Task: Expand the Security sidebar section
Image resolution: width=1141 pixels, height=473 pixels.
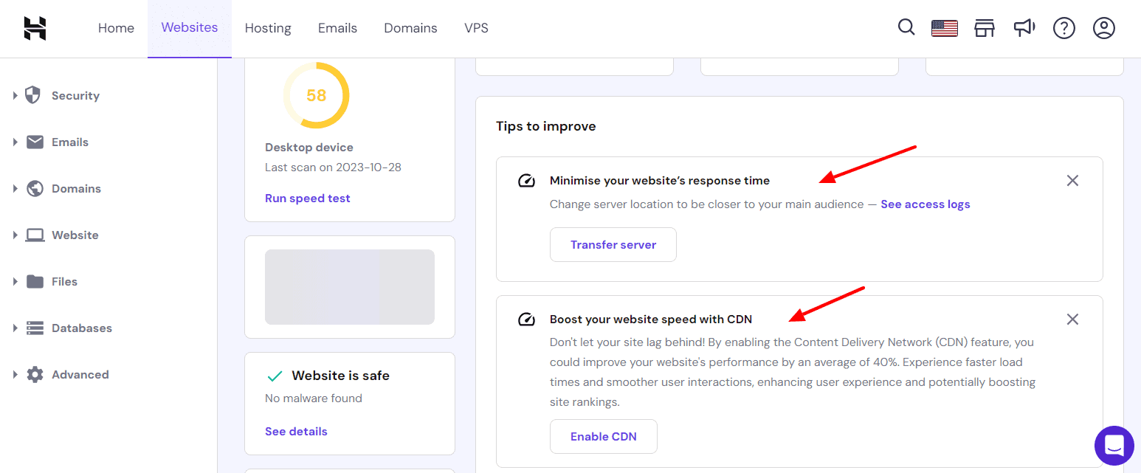Action: click(x=75, y=96)
